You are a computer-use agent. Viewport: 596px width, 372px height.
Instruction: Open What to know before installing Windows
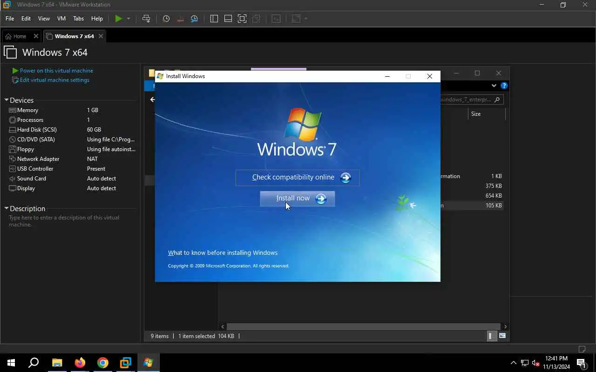(223, 253)
